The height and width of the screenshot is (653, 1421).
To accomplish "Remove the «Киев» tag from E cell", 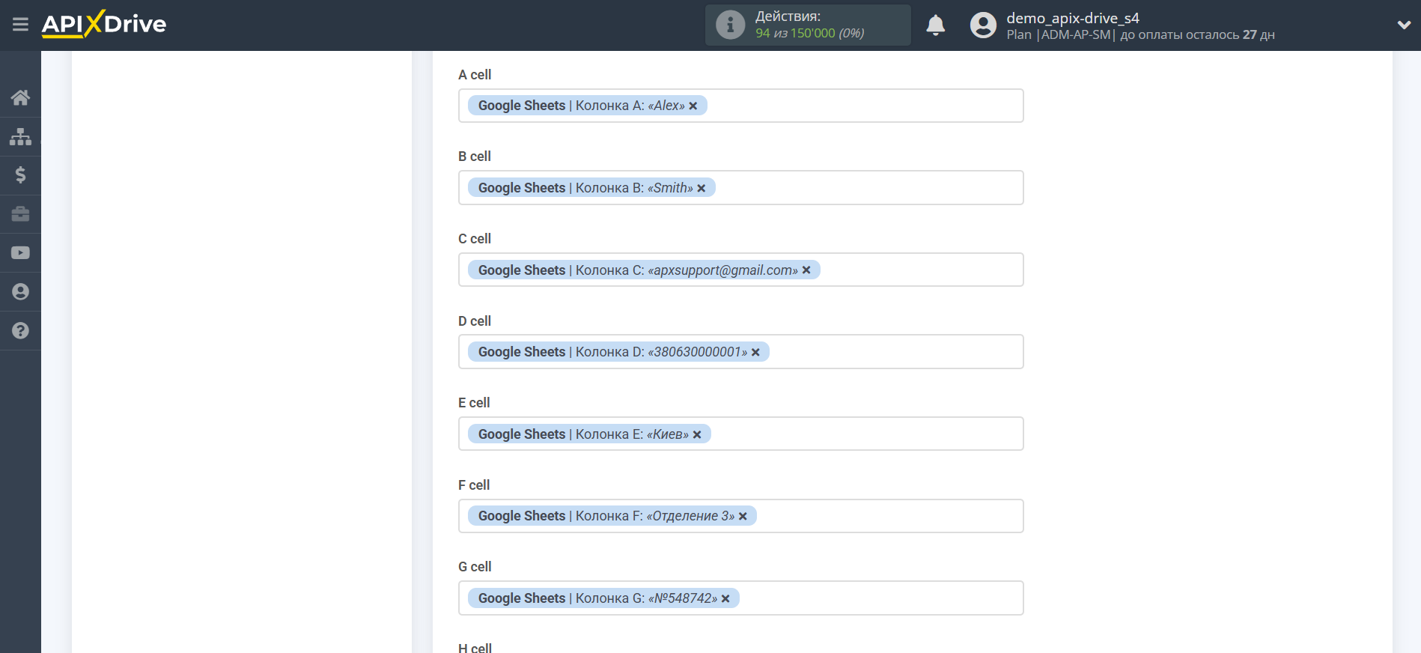I will (697, 435).
